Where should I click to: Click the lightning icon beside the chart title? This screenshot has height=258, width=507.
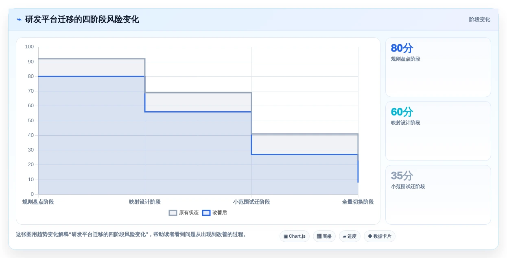coord(19,20)
